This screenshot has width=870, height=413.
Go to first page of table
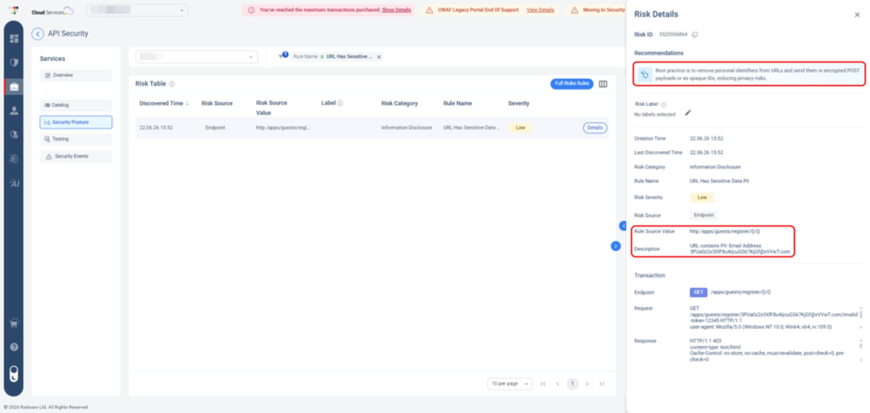(x=543, y=384)
